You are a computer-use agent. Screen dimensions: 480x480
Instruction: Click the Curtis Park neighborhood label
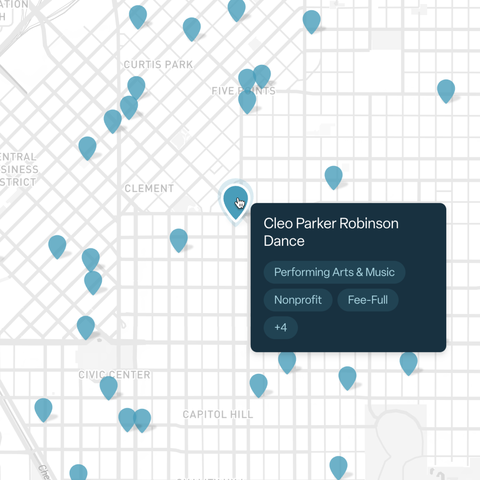pos(158,65)
